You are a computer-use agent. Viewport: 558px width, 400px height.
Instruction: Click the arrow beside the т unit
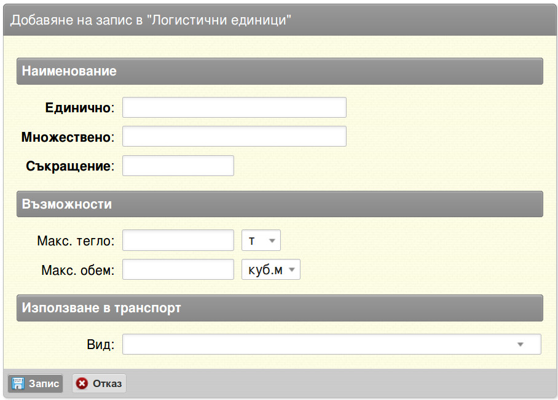coord(272,241)
